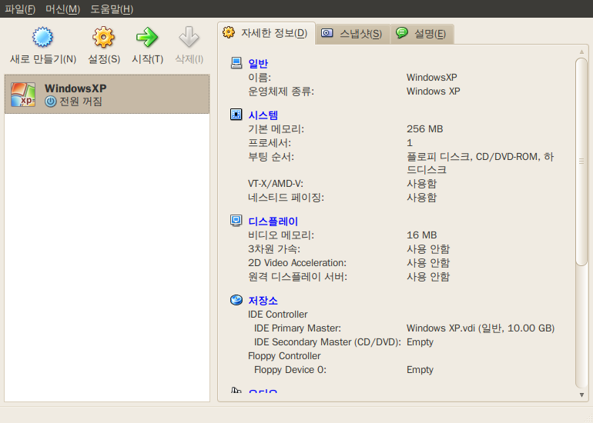
Task: Click the VT-X/AMD-V label
Action: 276,184
